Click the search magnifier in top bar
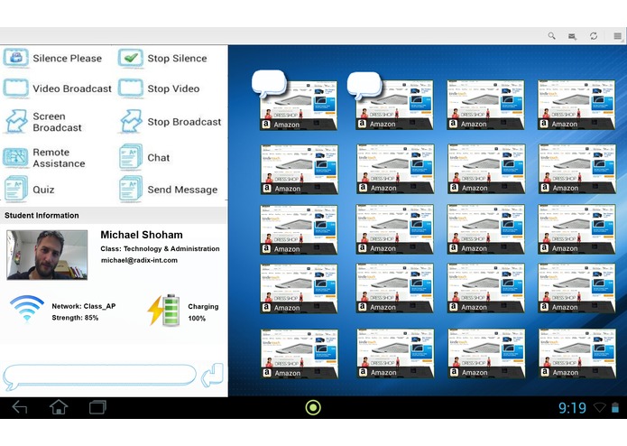This screenshot has width=627, height=446. (552, 36)
